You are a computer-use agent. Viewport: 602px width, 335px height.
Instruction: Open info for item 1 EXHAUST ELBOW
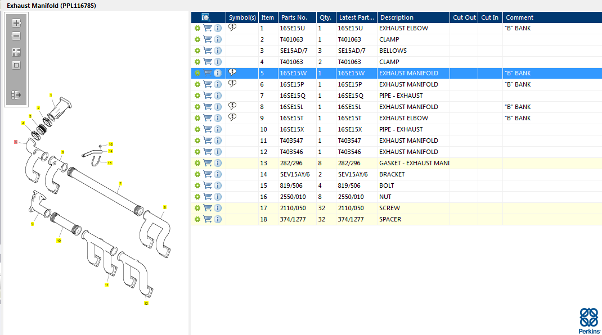[218, 28]
